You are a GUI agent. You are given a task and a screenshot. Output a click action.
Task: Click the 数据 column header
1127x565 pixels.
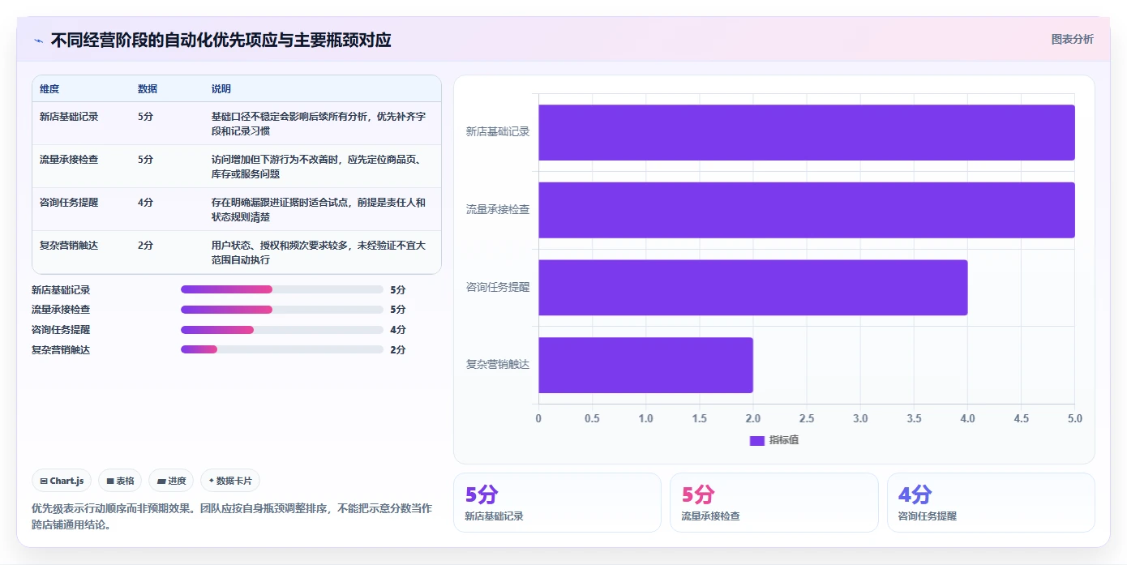pos(148,88)
